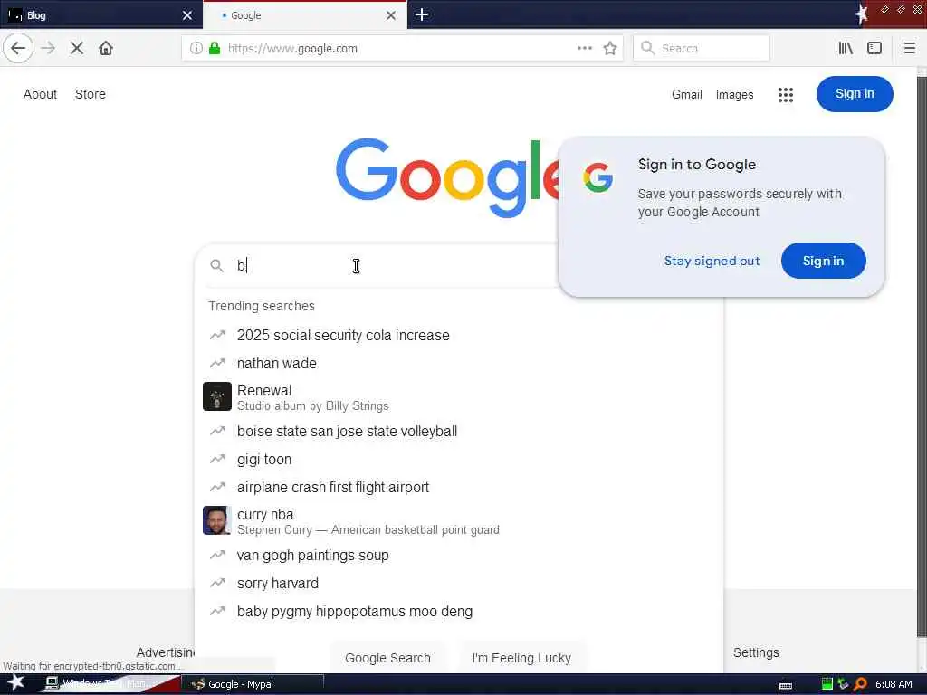The height and width of the screenshot is (695, 927).
Task: Toggle the sidebar view icon
Action: (874, 49)
